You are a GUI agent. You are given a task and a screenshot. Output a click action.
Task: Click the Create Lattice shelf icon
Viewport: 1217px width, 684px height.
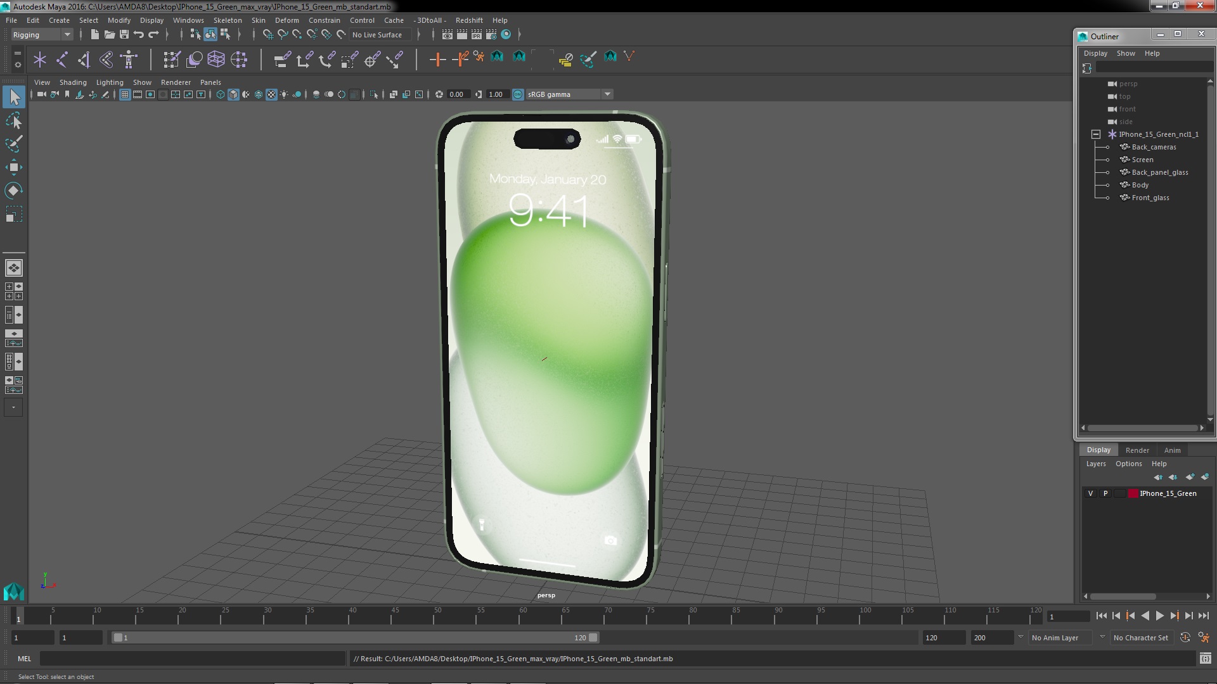tap(216, 60)
